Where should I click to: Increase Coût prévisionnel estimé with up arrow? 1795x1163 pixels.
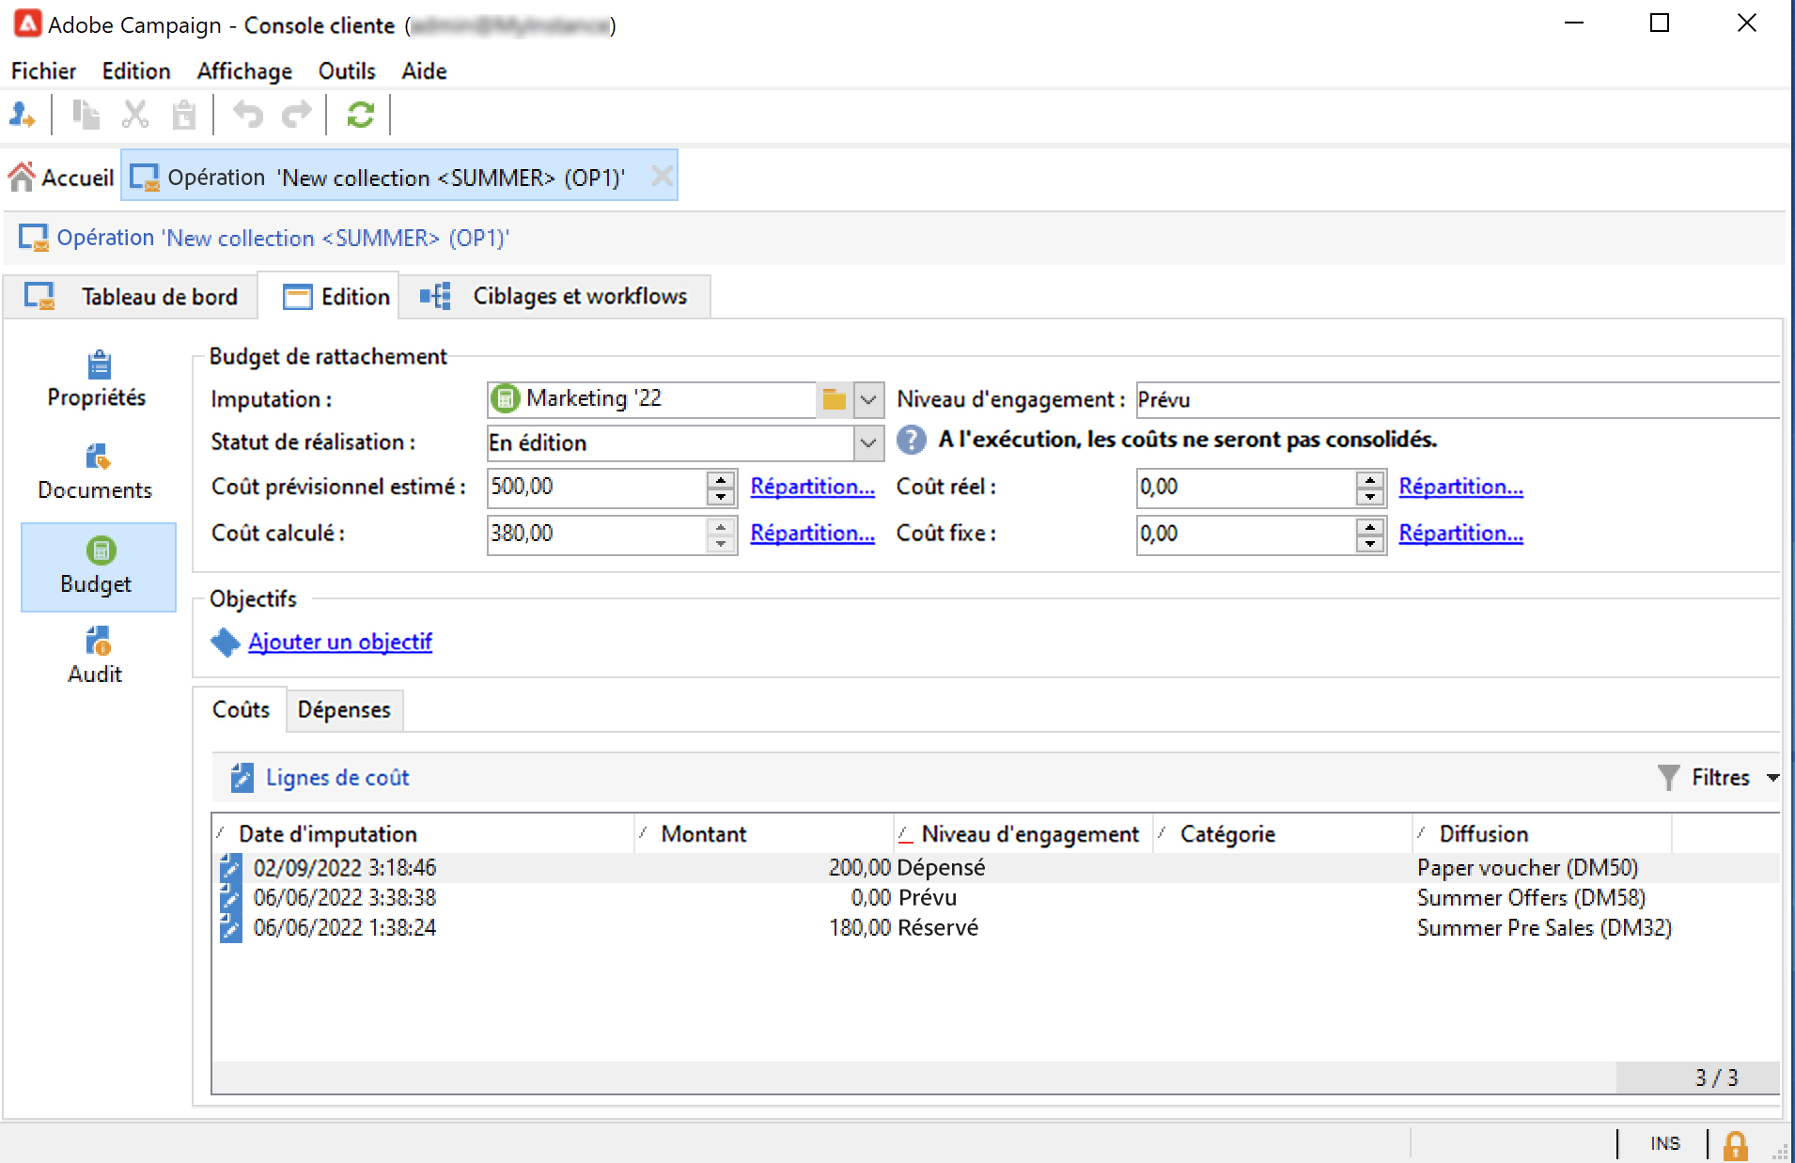(x=721, y=478)
